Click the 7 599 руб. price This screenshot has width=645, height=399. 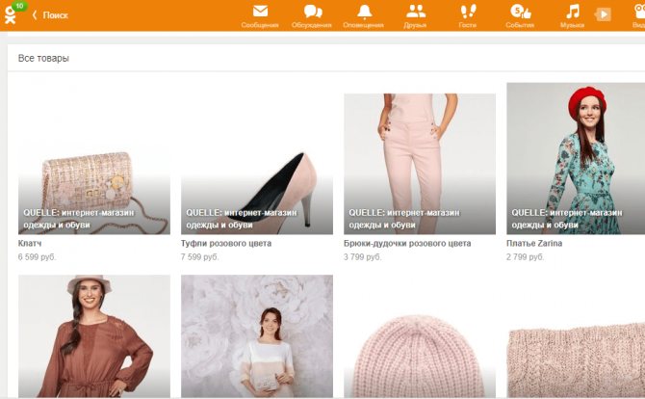[x=200, y=257]
